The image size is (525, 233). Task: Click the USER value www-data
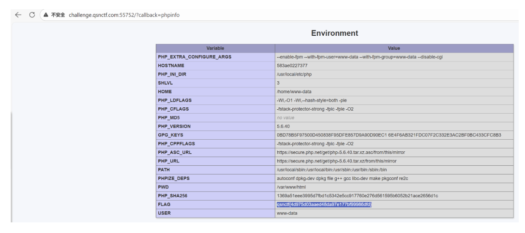point(287,213)
